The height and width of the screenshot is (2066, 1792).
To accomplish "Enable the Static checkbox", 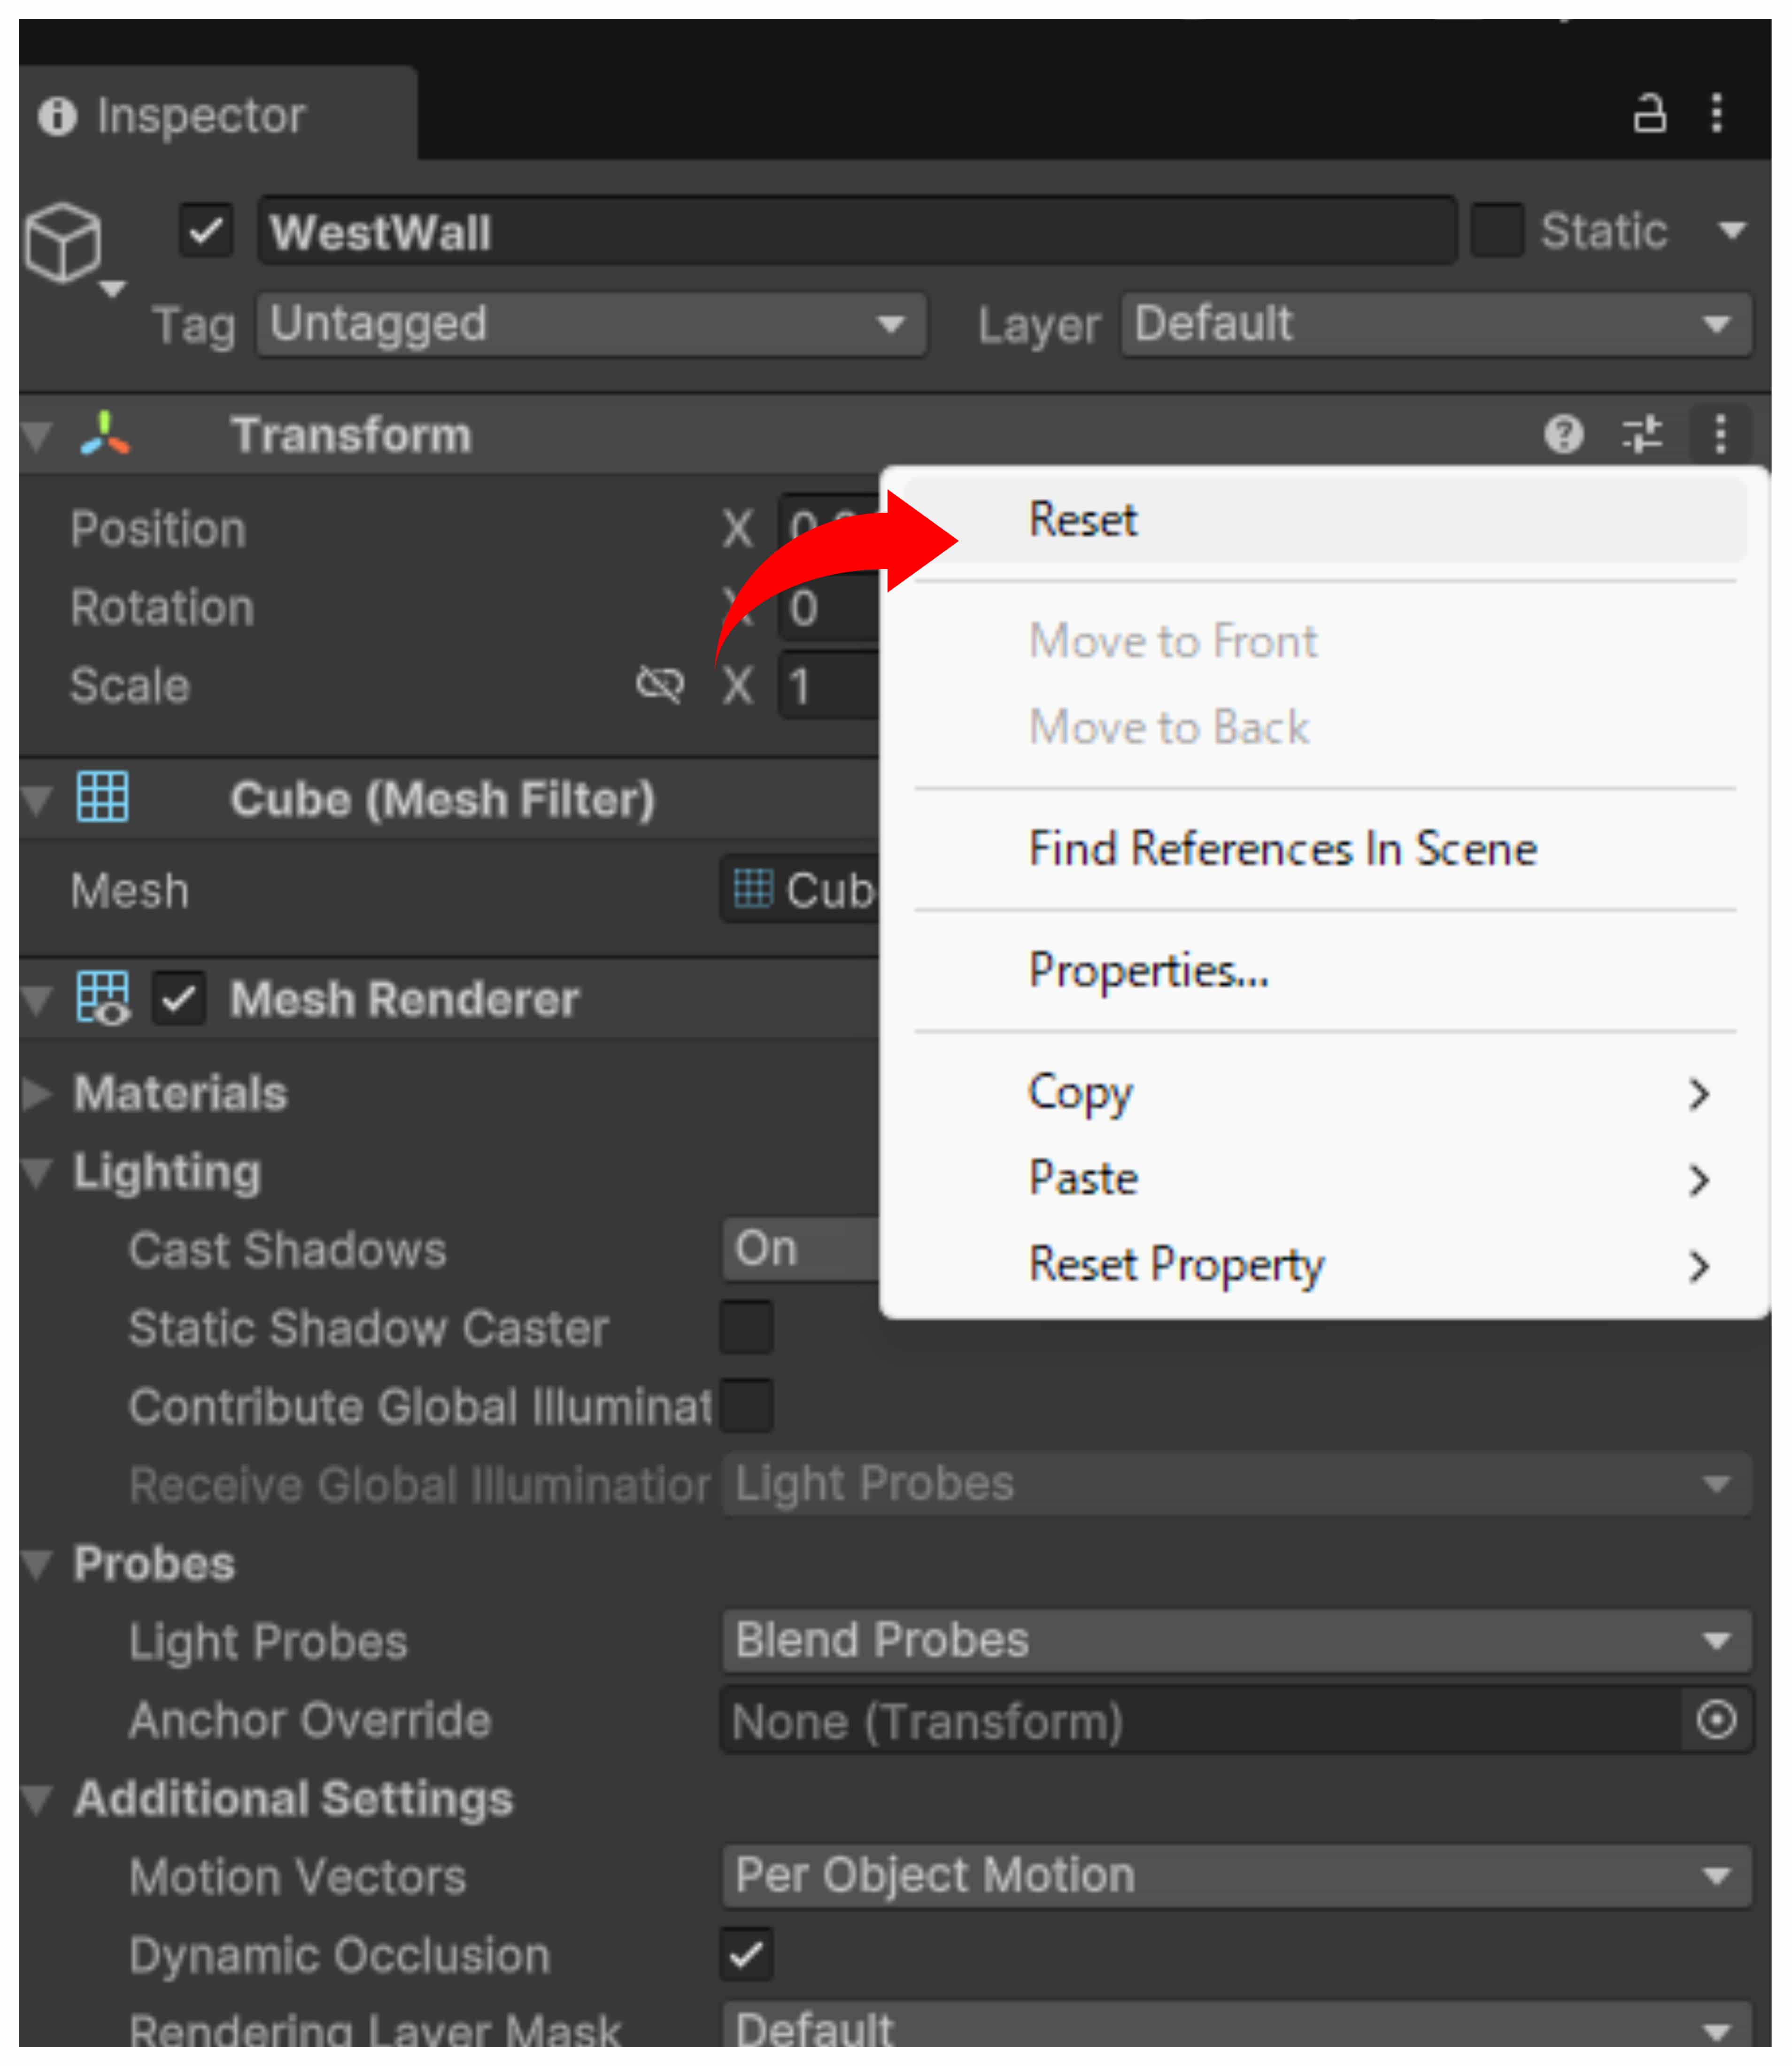I will click(1497, 231).
